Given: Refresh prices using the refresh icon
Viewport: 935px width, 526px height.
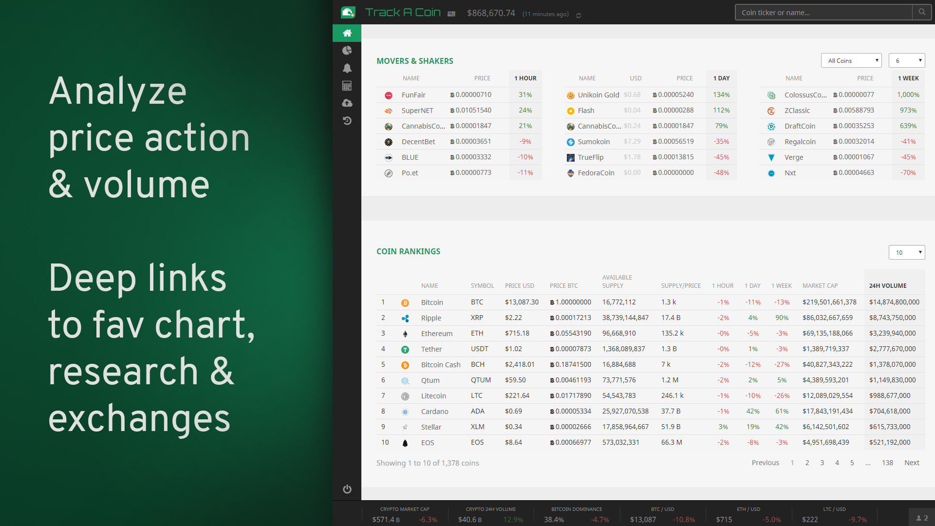Looking at the screenshot, I should pos(579,15).
